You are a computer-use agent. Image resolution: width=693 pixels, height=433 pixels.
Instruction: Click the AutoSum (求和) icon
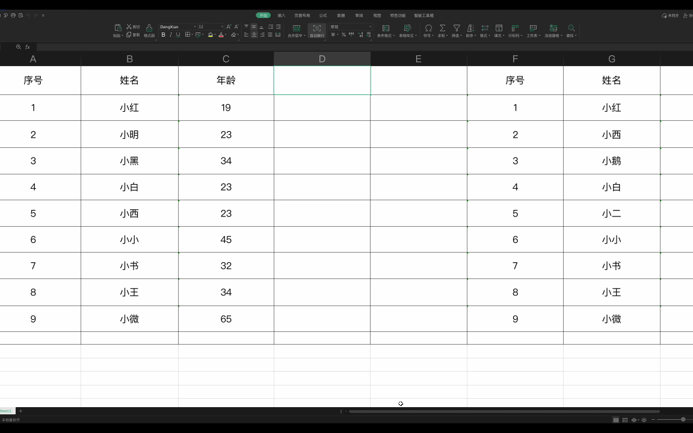(x=442, y=28)
